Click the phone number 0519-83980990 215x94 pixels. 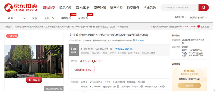(x=196, y=55)
